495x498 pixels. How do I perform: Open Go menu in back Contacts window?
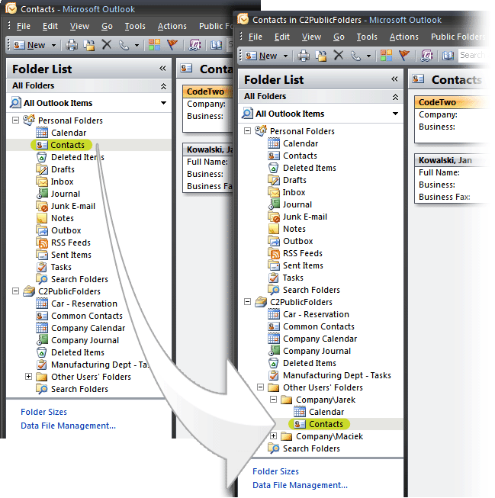click(107, 26)
